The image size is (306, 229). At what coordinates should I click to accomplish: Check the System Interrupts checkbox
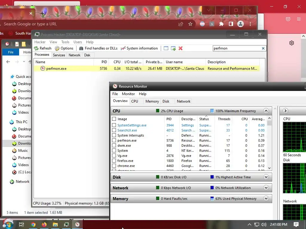pos(114,135)
